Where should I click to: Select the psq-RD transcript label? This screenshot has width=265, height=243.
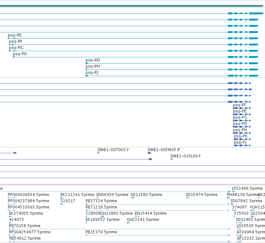click(x=93, y=60)
